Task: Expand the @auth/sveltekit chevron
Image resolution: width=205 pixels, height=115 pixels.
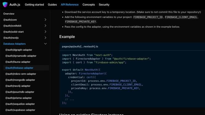Action: (x=45, y=26)
